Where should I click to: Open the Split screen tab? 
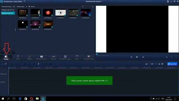coord(89,58)
